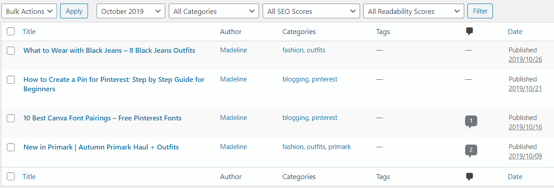The image size is (554, 188).
Task: Select the checkbox for 10 Best Canva Font Pairings
Action: pyautogui.click(x=11, y=118)
